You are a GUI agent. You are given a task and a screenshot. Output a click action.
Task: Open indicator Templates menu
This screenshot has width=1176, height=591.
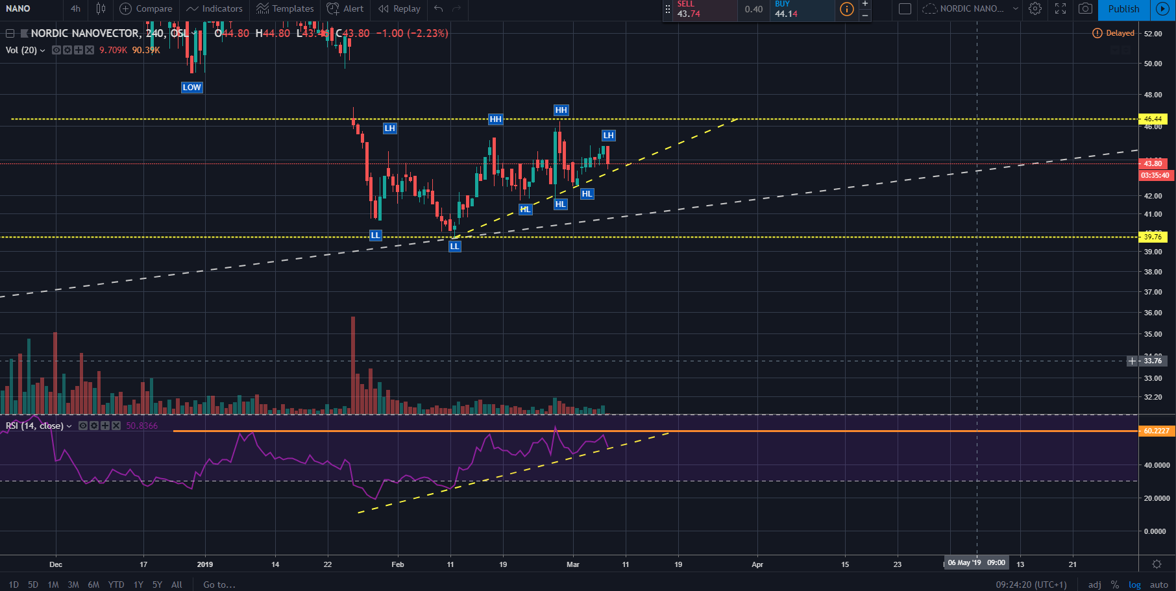285,8
